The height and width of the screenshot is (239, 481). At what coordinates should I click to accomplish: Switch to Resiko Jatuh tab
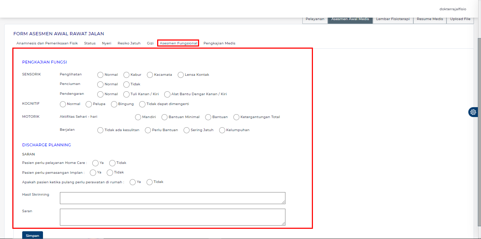(x=129, y=43)
